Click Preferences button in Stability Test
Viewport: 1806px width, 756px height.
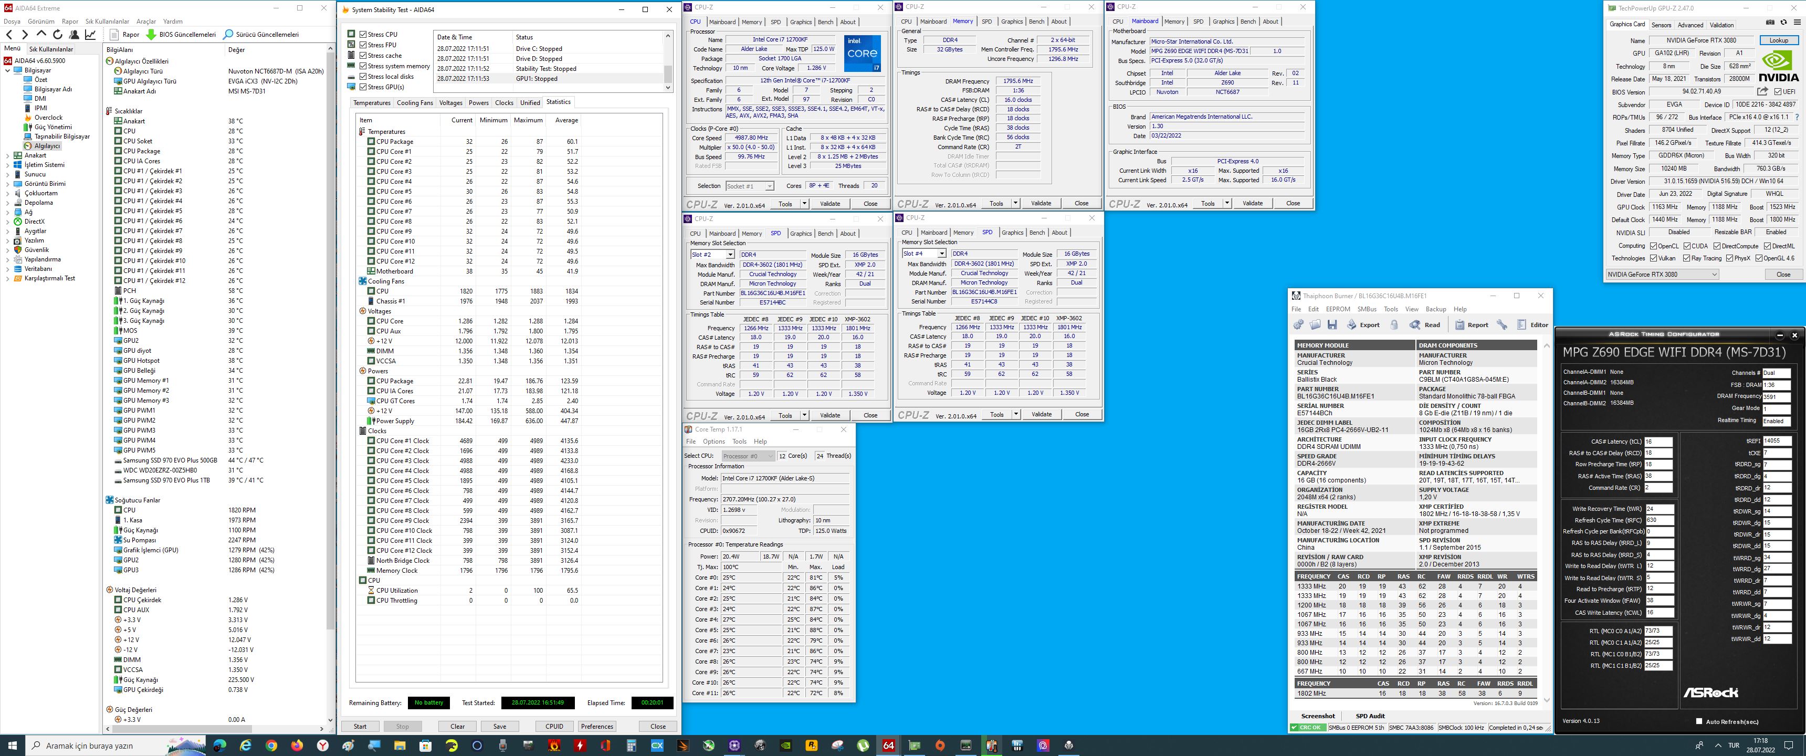(x=596, y=727)
